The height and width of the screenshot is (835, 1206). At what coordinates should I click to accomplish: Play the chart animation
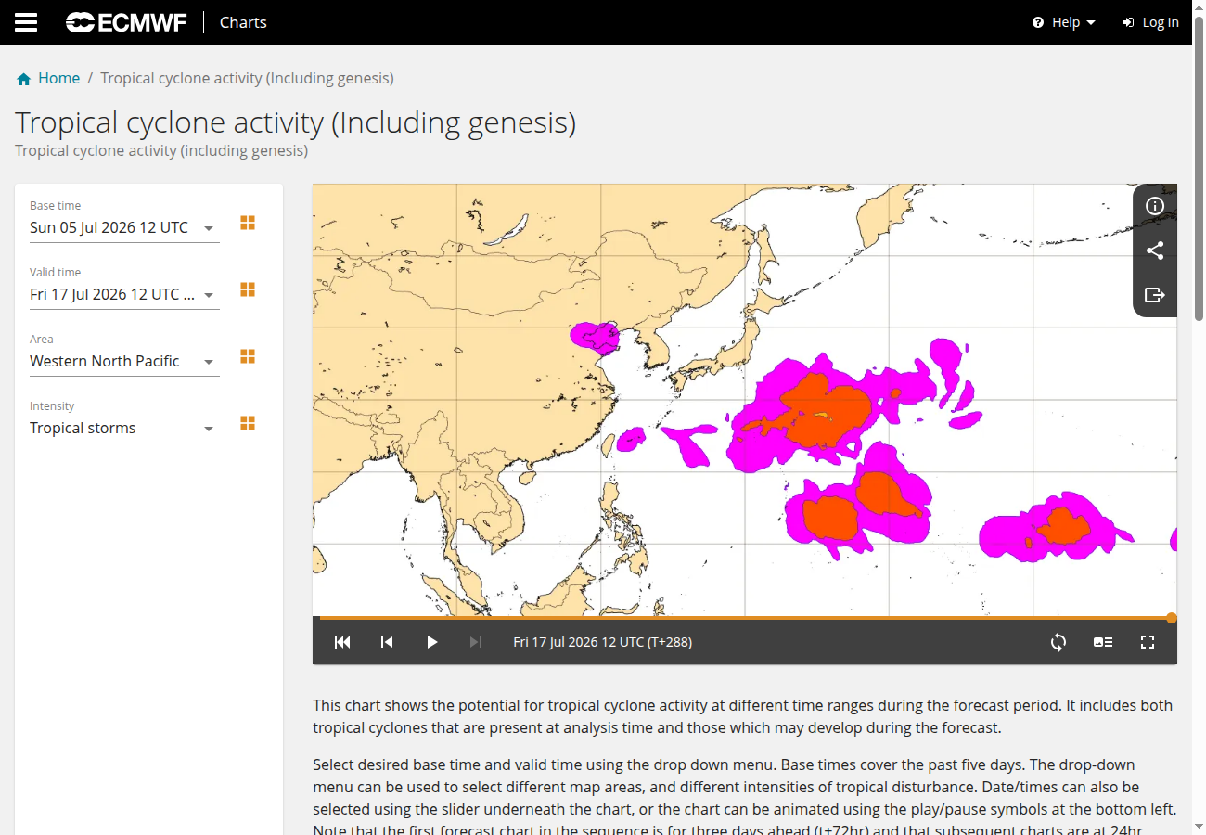point(431,642)
